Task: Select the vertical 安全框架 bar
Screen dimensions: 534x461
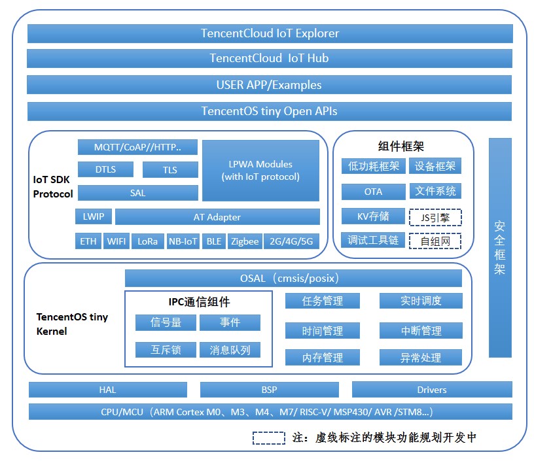Action: click(x=500, y=248)
